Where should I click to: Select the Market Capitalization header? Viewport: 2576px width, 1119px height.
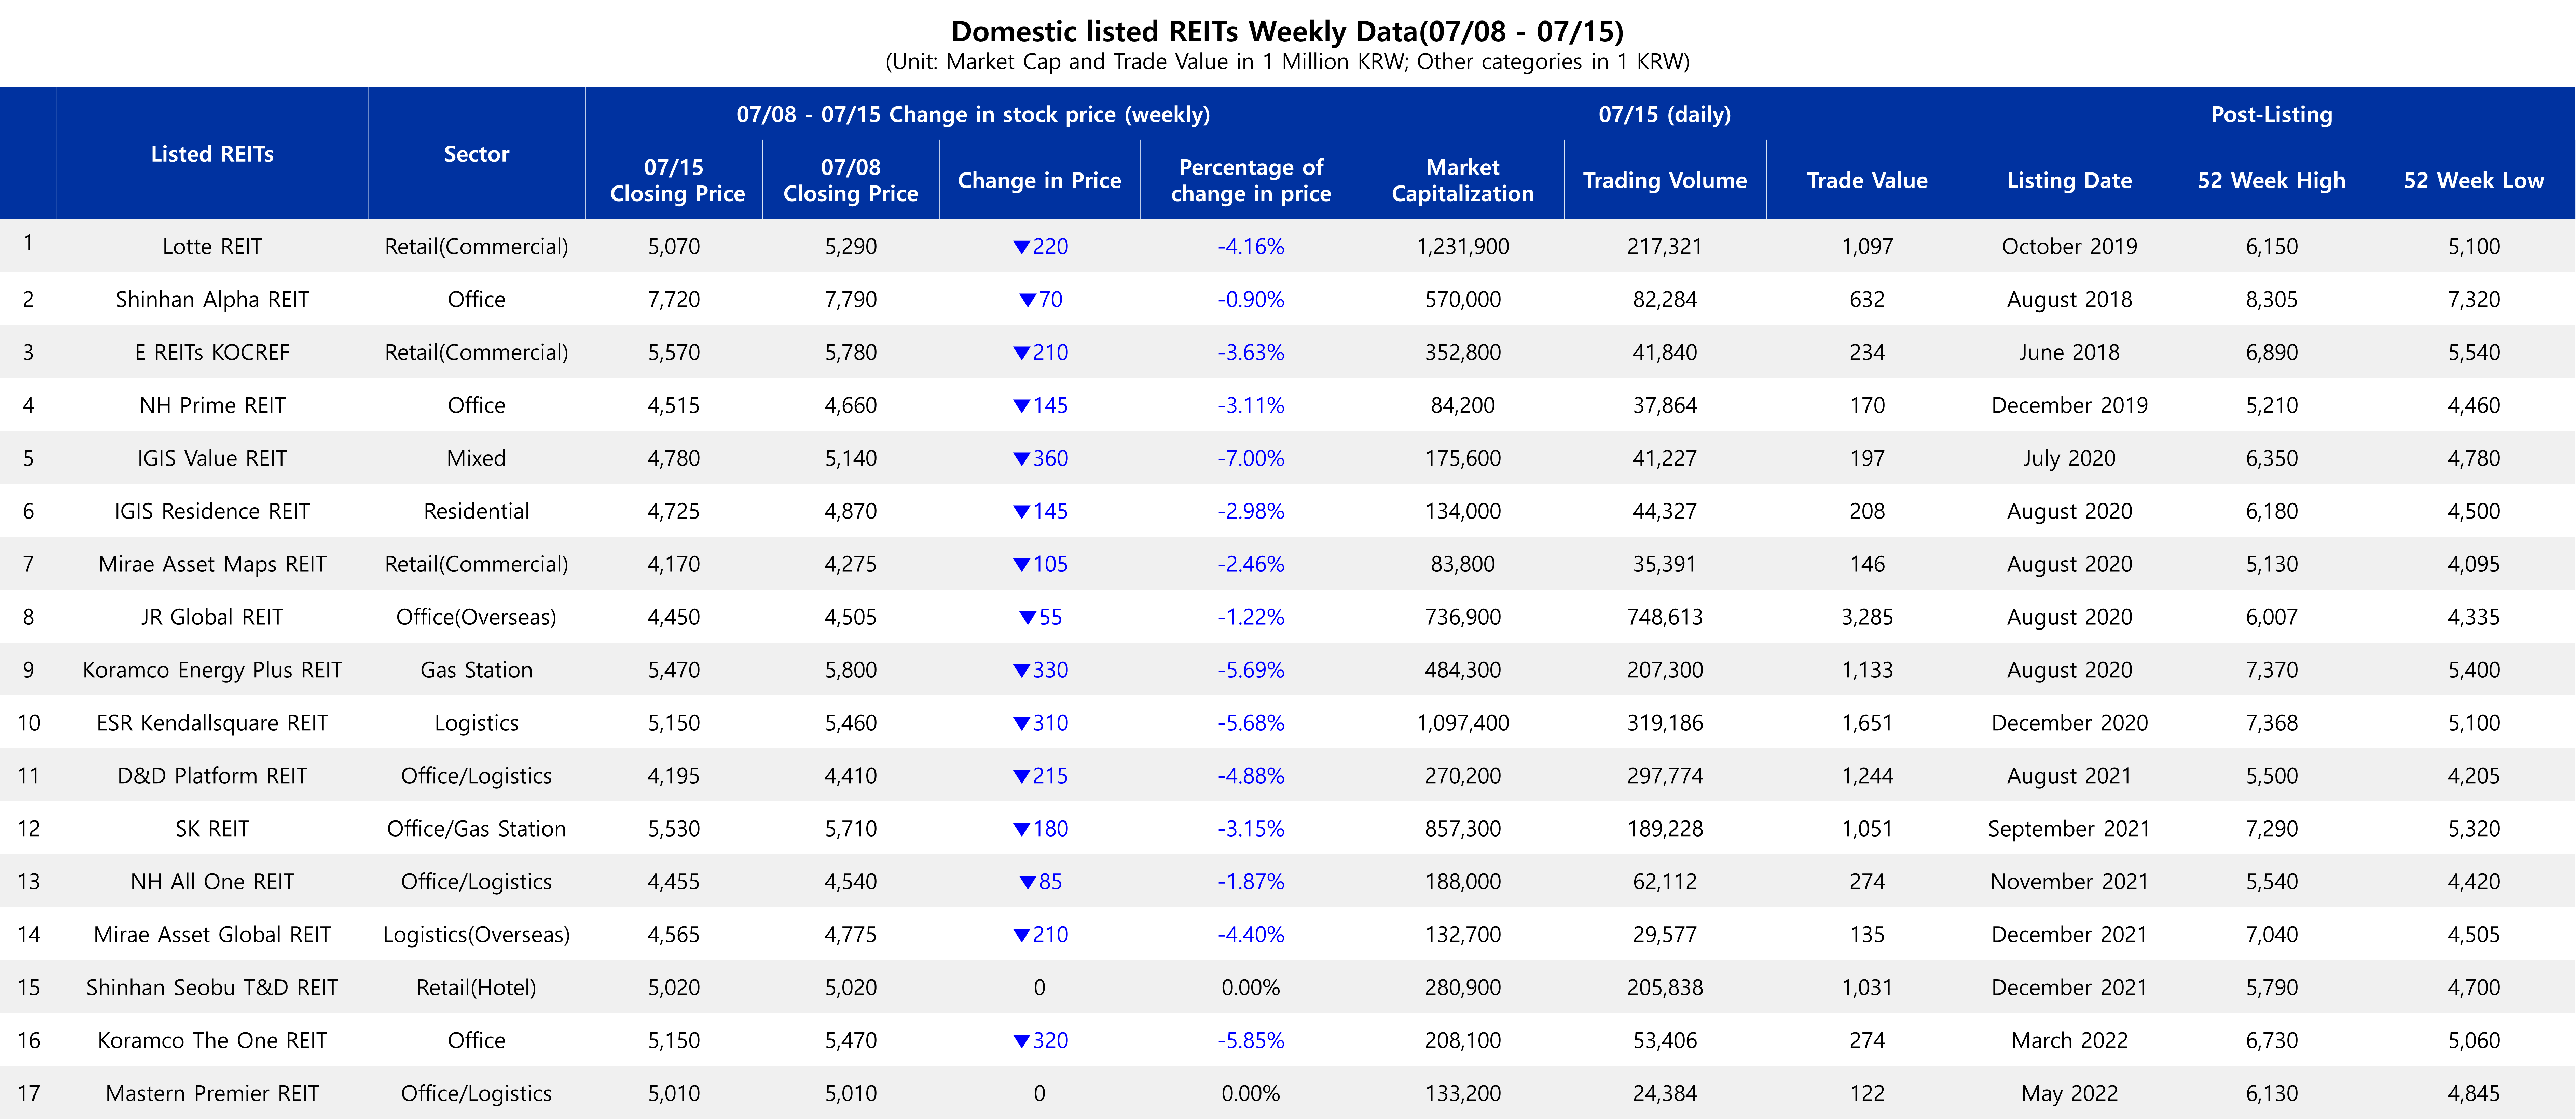pos(1463,180)
